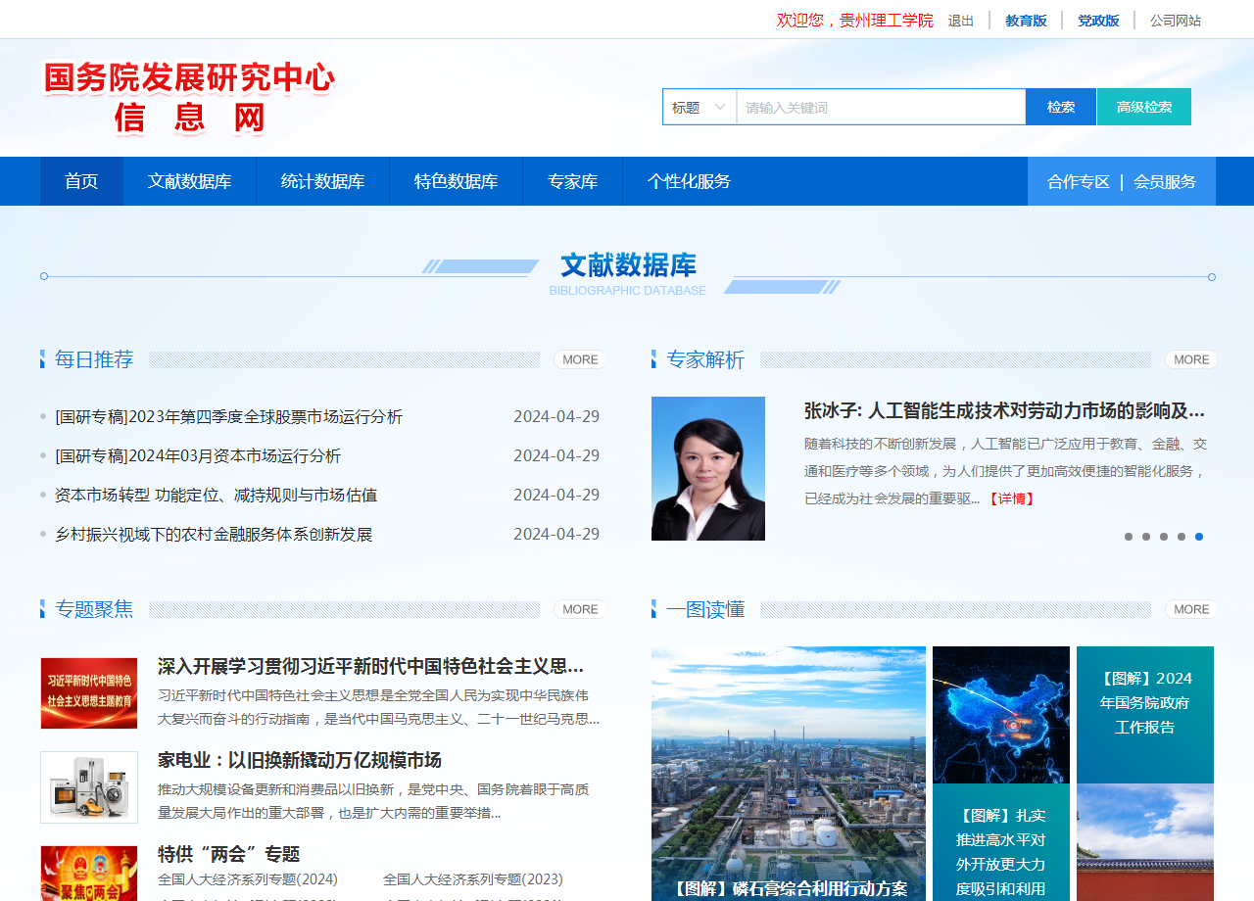Open the 特色数据库 nav menu
1254x901 pixels.
[456, 181]
